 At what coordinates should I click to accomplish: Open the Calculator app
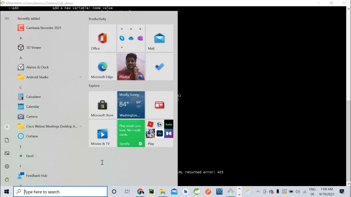[x=49, y=97]
